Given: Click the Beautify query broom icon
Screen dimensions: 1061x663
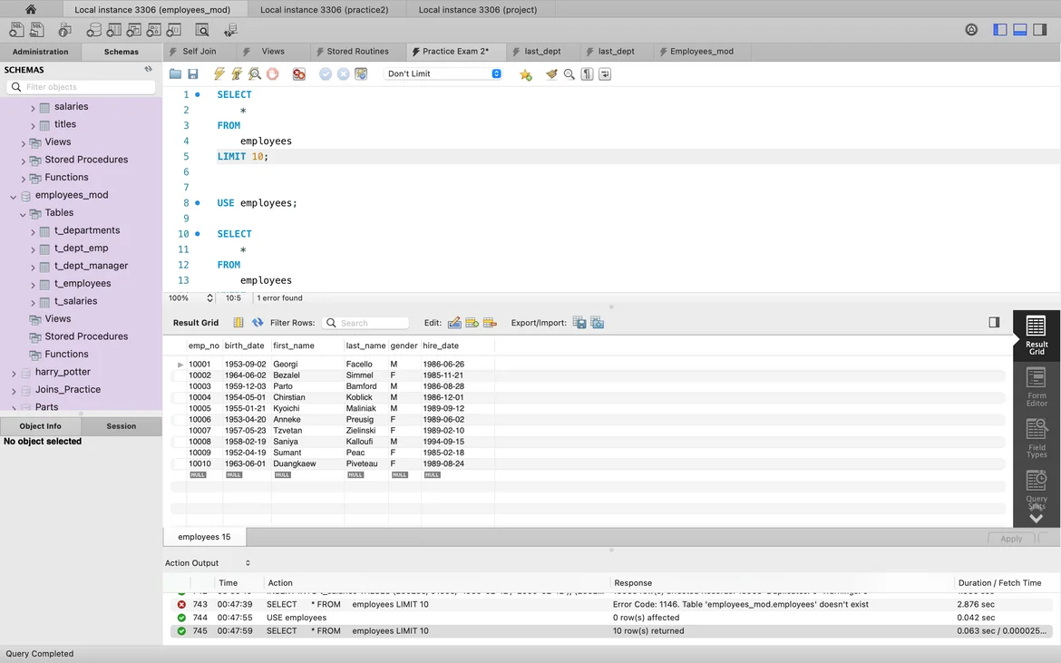Looking at the screenshot, I should coord(551,74).
